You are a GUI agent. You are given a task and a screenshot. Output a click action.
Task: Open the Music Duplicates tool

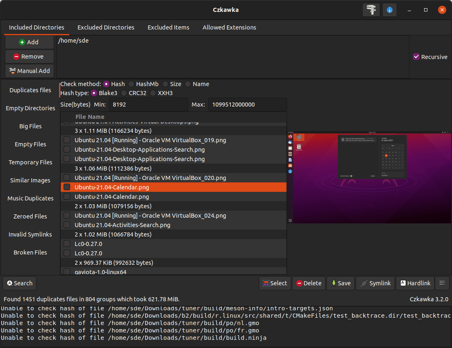[30, 198]
